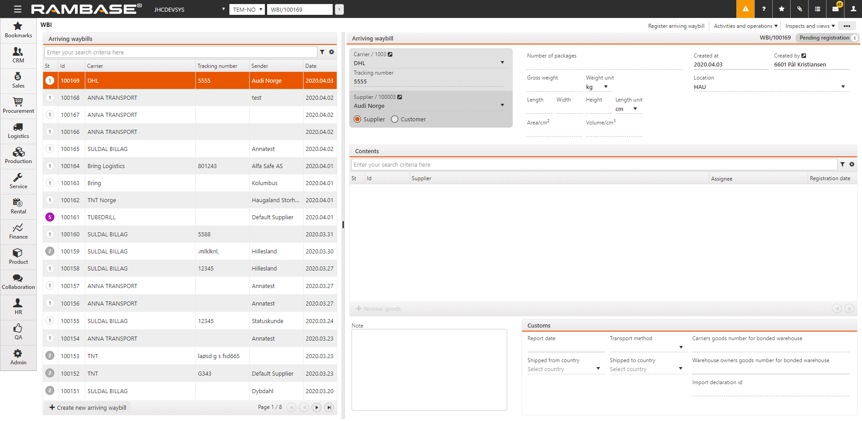Select the Supplier radio button
The width and height of the screenshot is (862, 421).
pos(357,119)
